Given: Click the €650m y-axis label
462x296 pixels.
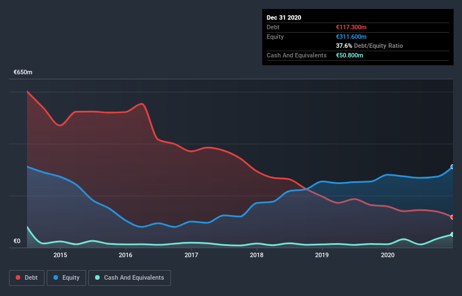Looking at the screenshot, I should tap(23, 72).
